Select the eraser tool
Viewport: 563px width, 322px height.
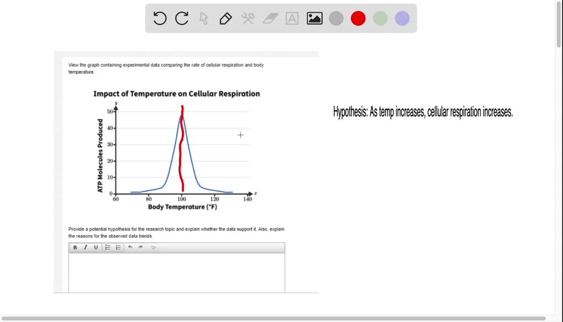269,18
